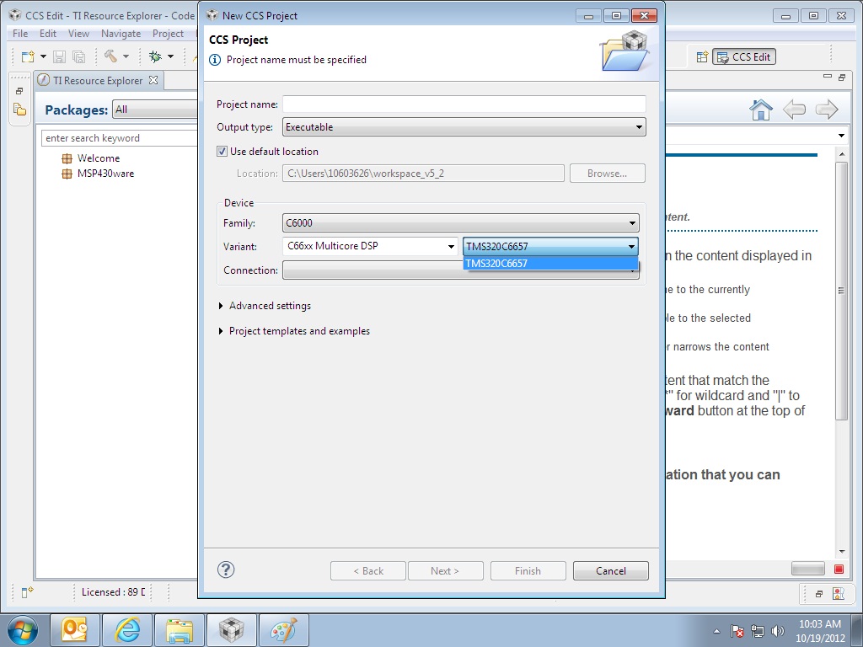The image size is (863, 647).
Task: Click the Build hammer icon
Action: pos(110,56)
